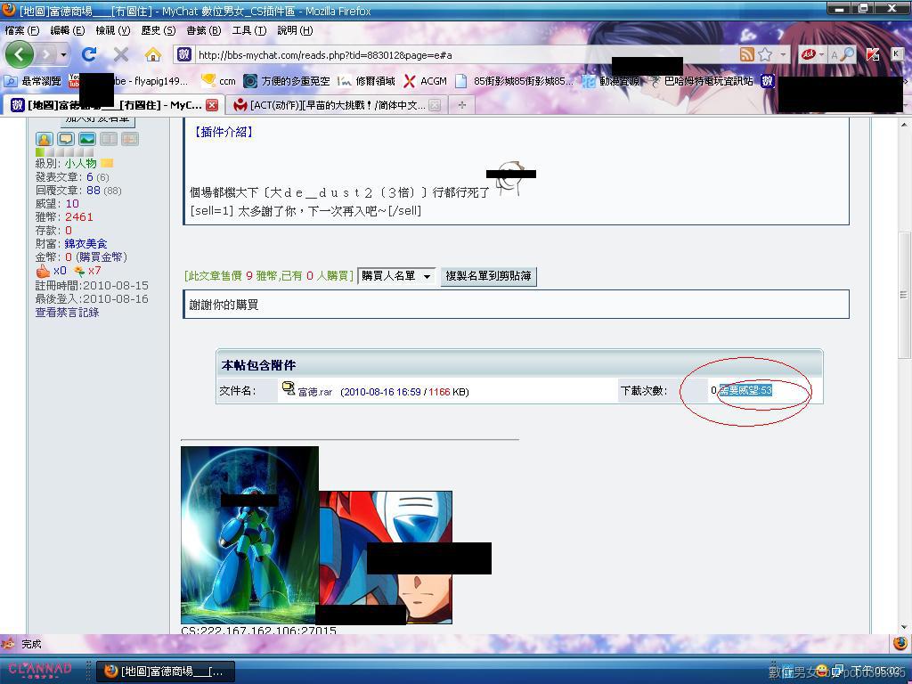Screen dimensions: 912x684
Task: Subscribe via the orange RSS feed icon
Action: tap(747, 54)
